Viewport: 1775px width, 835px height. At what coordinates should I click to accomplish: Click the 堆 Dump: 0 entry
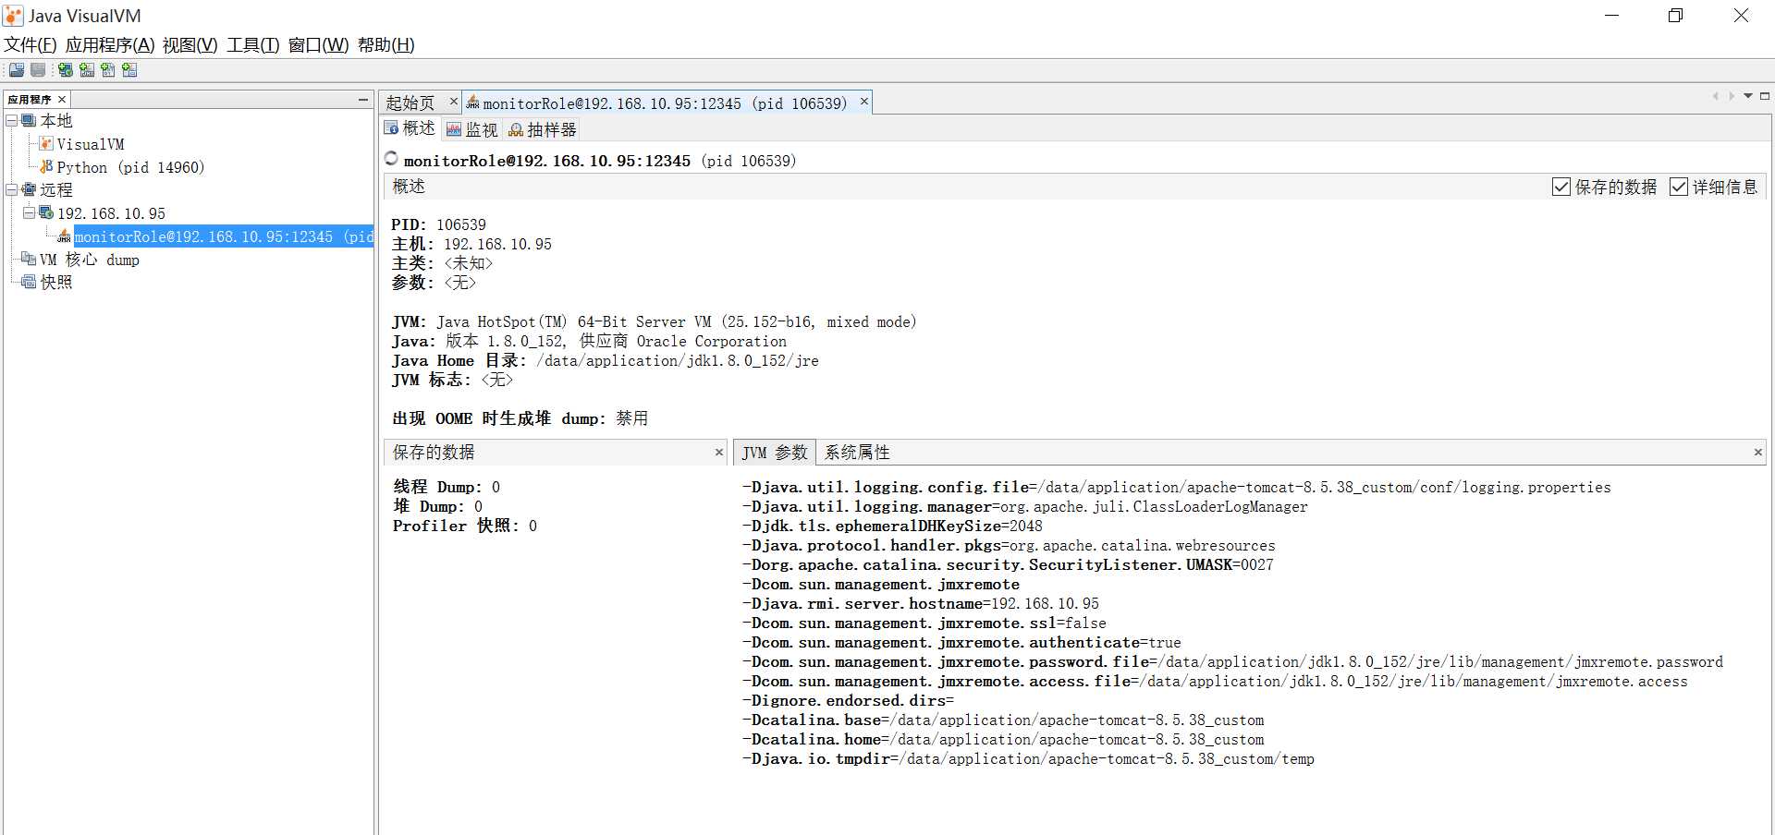438,506
